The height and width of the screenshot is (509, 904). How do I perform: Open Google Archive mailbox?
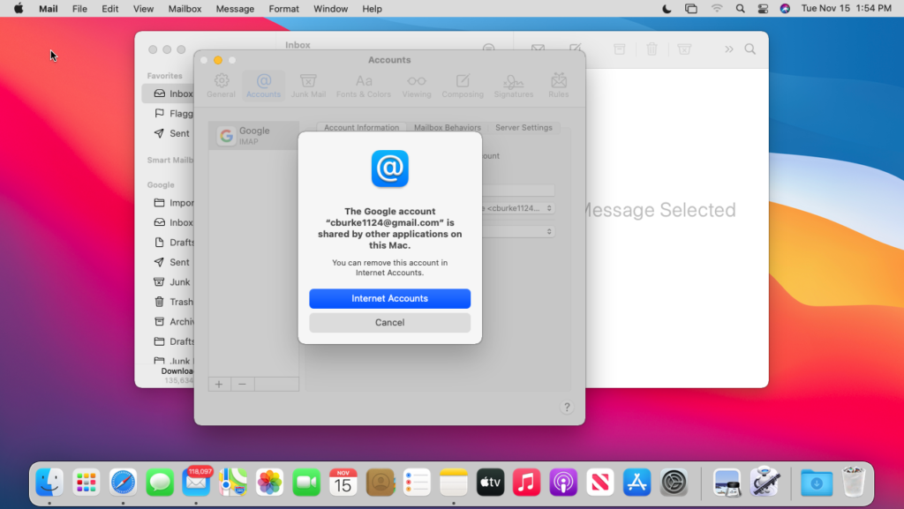pos(174,321)
